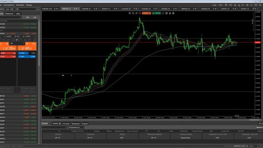Click the orange Sell 1.37398 quick-trade button
The height and width of the screenshot is (148, 263).
tap(8, 46)
